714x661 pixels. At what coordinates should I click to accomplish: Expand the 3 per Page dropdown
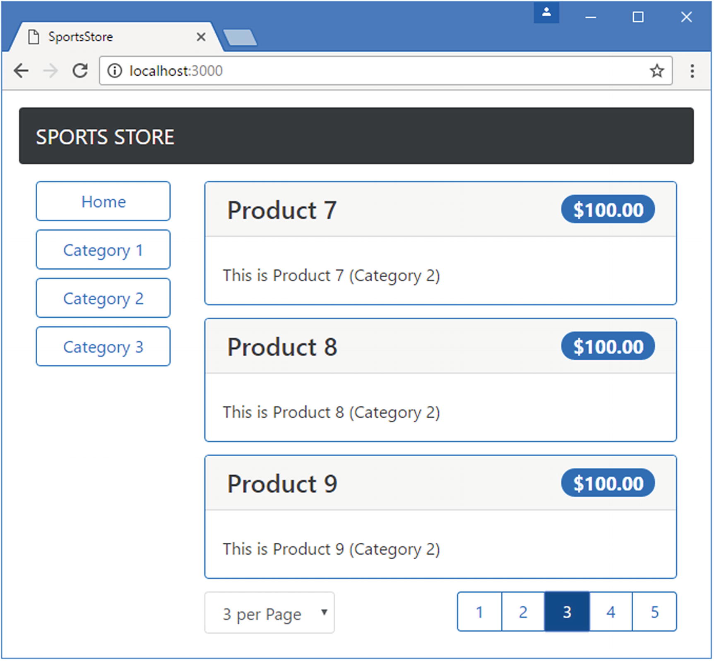pos(269,613)
